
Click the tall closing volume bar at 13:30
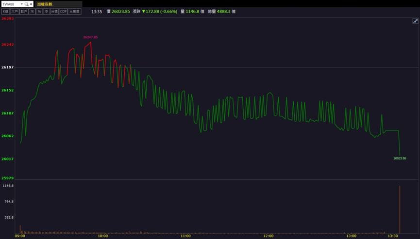(x=400, y=208)
